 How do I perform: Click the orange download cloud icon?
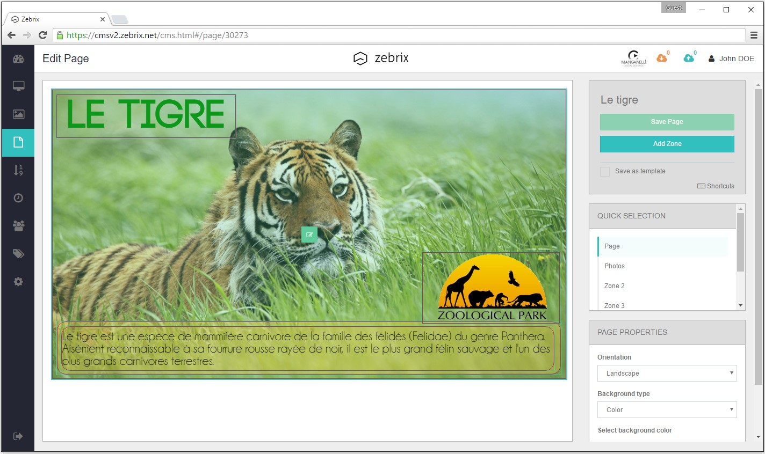[x=662, y=58]
